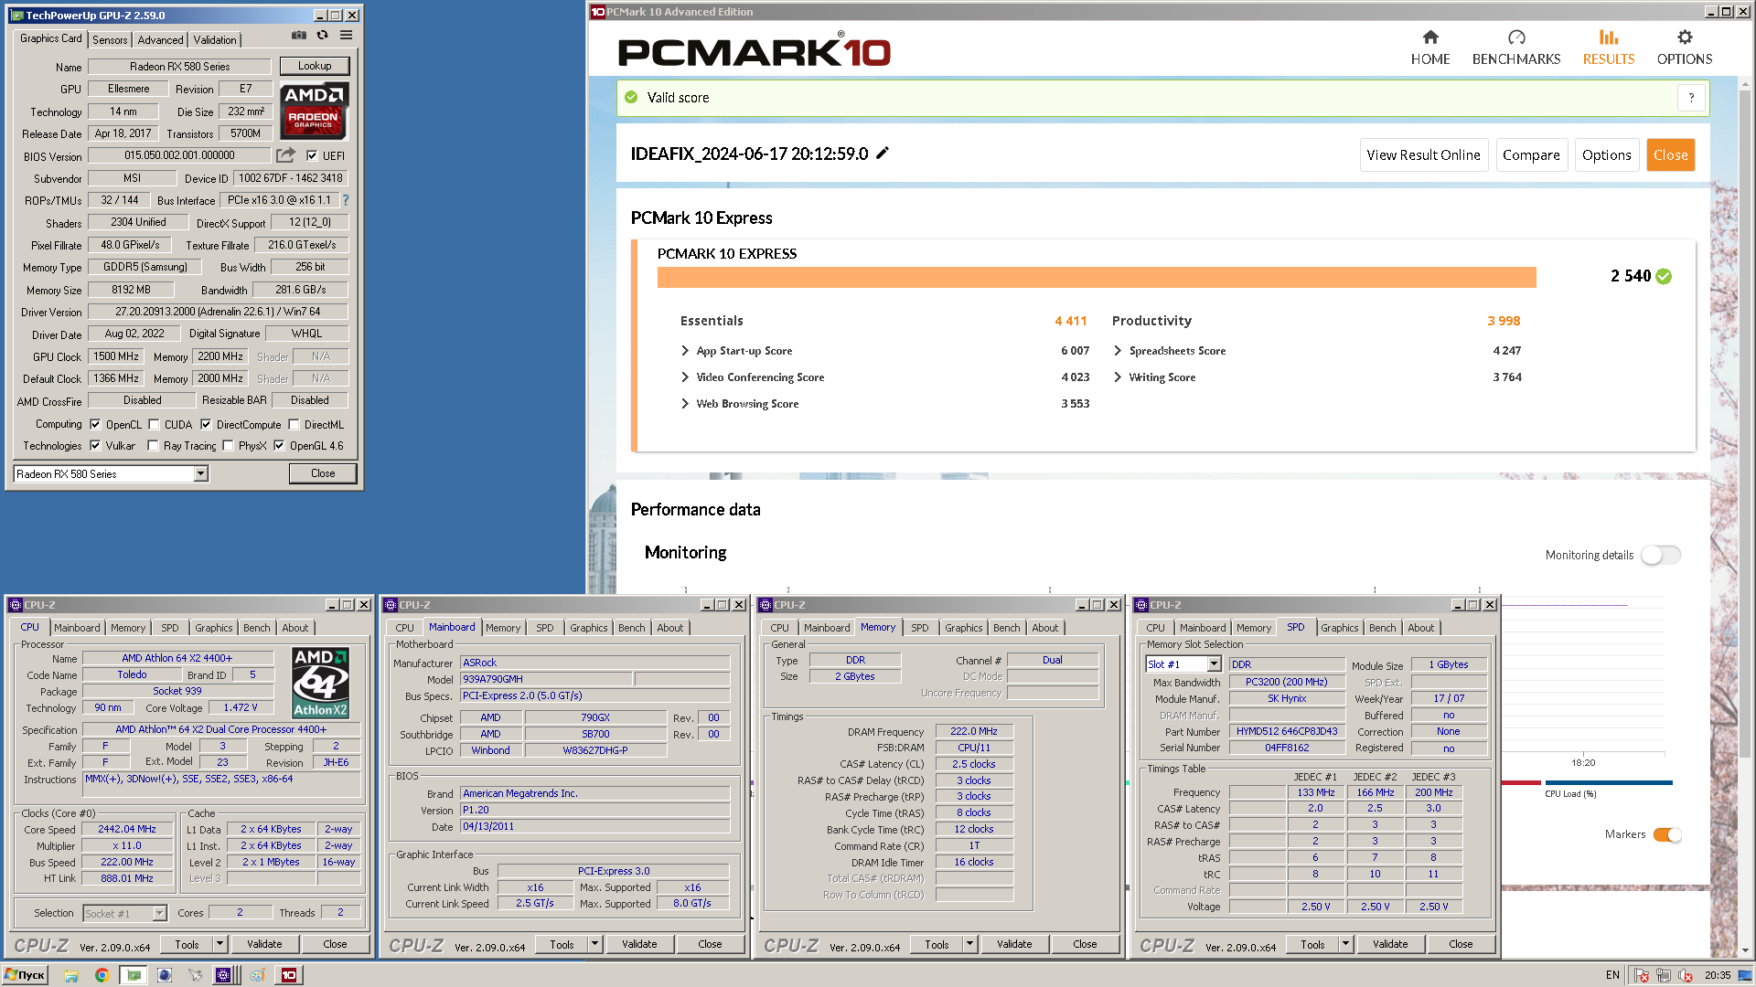Toggle the Ray Tracing checkbox
The height and width of the screenshot is (987, 1756).
pyautogui.click(x=153, y=446)
